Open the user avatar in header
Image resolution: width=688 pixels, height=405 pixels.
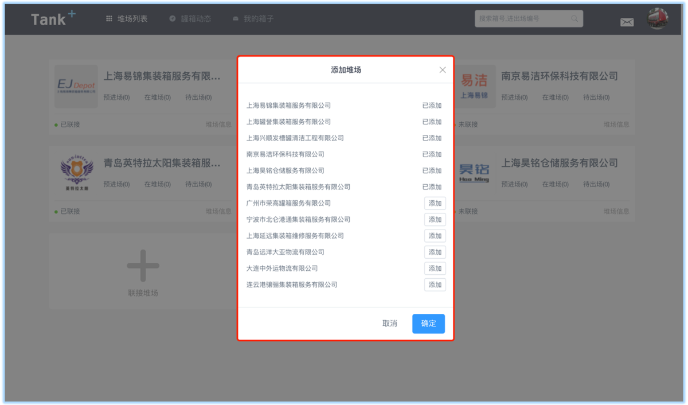tap(658, 19)
